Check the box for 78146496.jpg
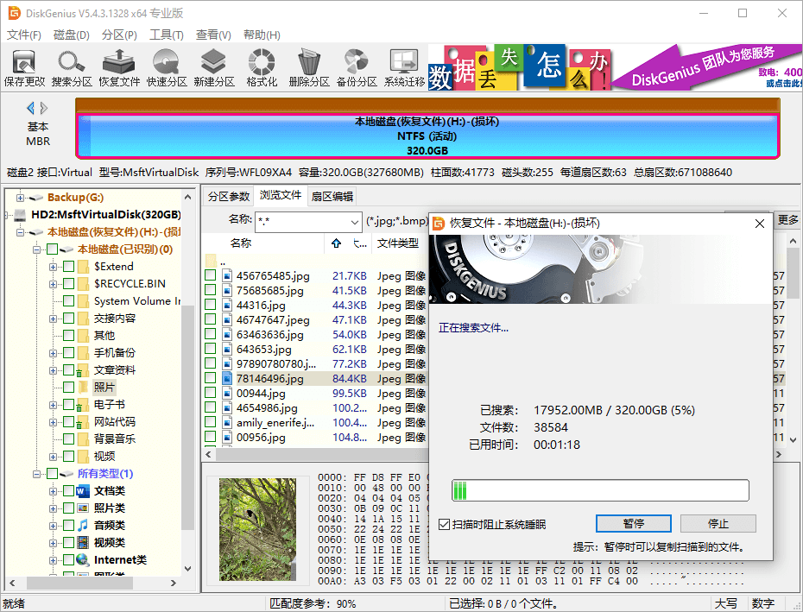This screenshot has height=612, width=803. [x=211, y=378]
